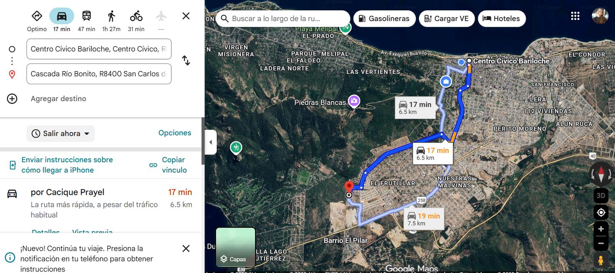Filter by Gasolineras along the route
Viewport: 615px width, 273px height.
(x=384, y=18)
